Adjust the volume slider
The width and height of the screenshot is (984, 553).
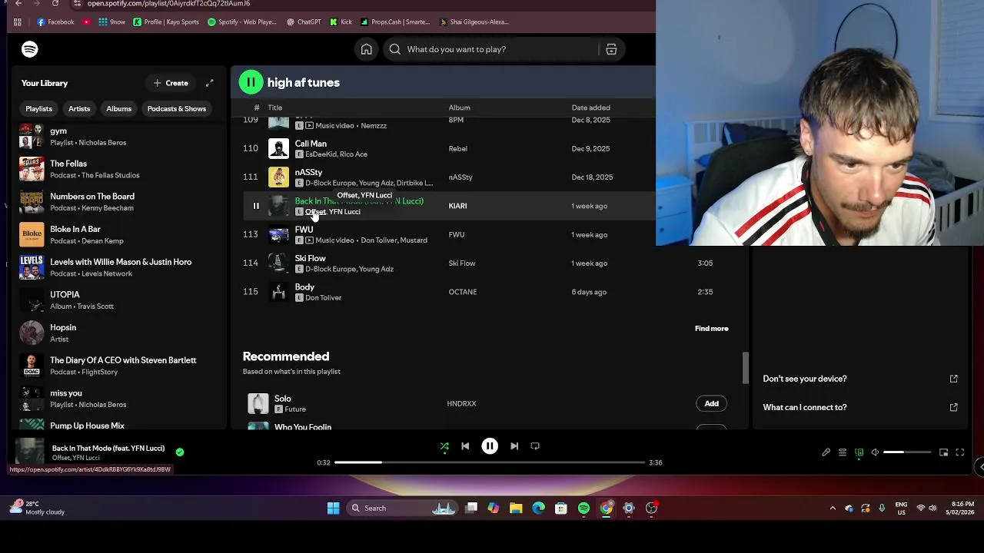(x=906, y=452)
